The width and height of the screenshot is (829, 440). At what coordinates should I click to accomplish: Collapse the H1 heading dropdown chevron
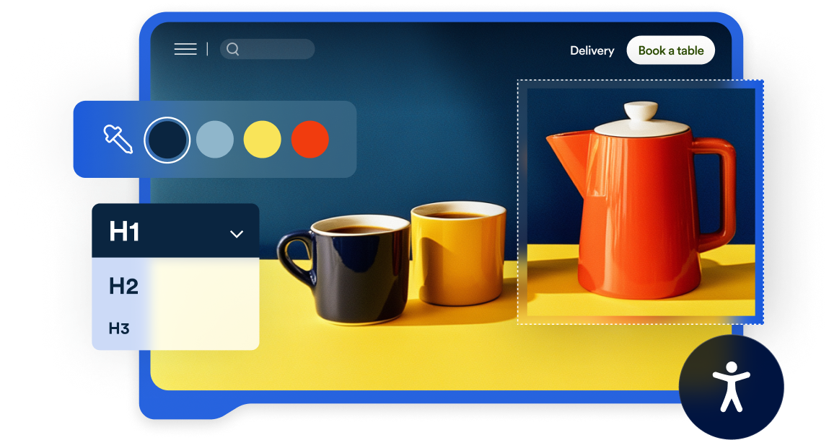[237, 234]
